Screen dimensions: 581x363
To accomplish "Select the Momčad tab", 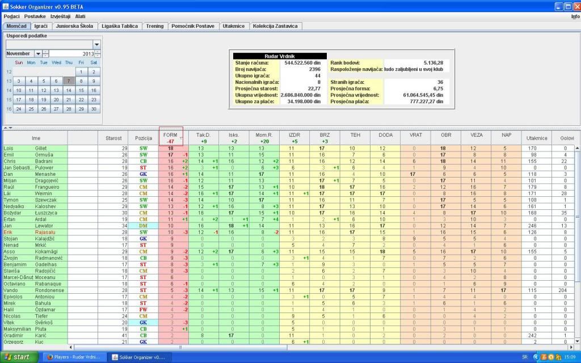I will pyautogui.click(x=16, y=26).
